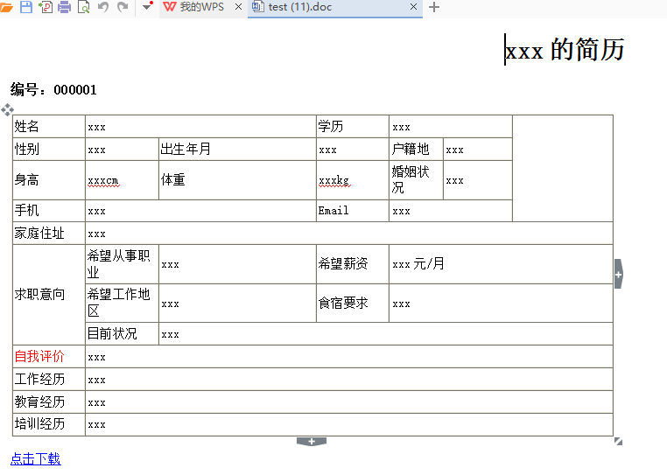The width and height of the screenshot is (667, 475).
Task: Click the Undo arrow icon
Action: click(x=103, y=7)
